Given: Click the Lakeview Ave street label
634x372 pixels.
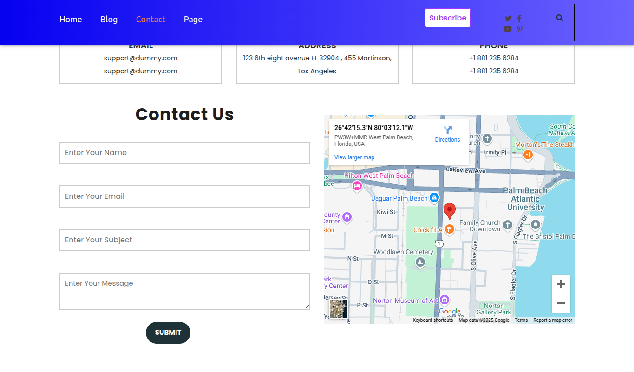Looking at the screenshot, I should pos(465,170).
